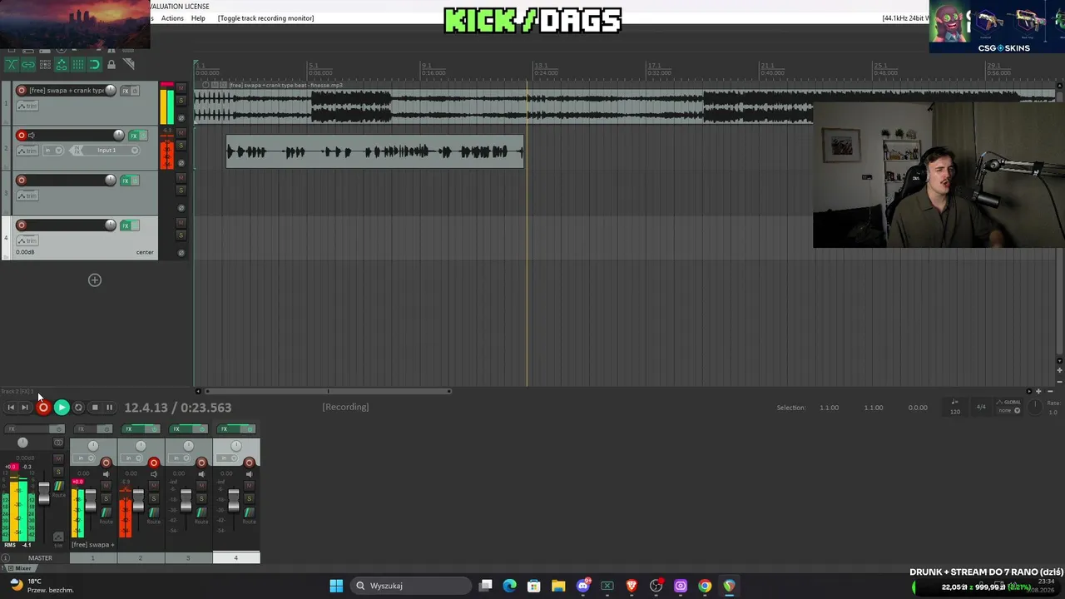The height and width of the screenshot is (599, 1065).
Task: Solo track 2 in the track panel
Action: [181, 145]
